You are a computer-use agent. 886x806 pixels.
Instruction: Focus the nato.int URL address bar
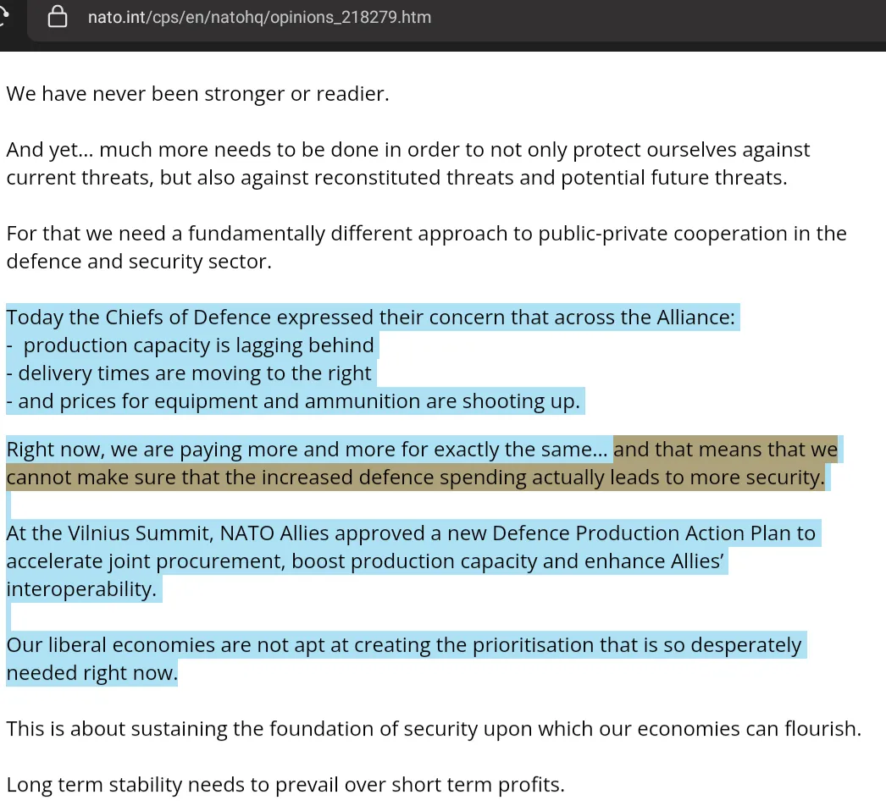[259, 17]
